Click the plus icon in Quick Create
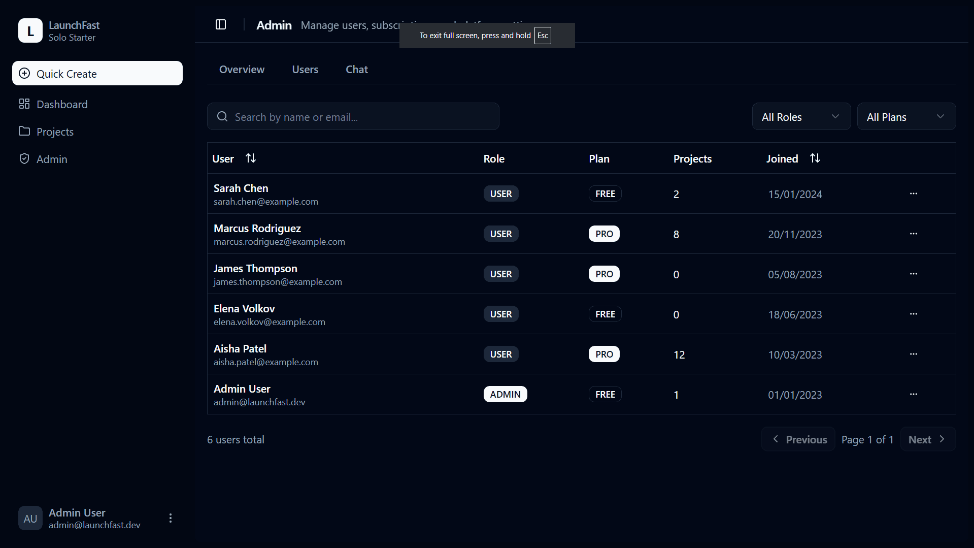 24,73
